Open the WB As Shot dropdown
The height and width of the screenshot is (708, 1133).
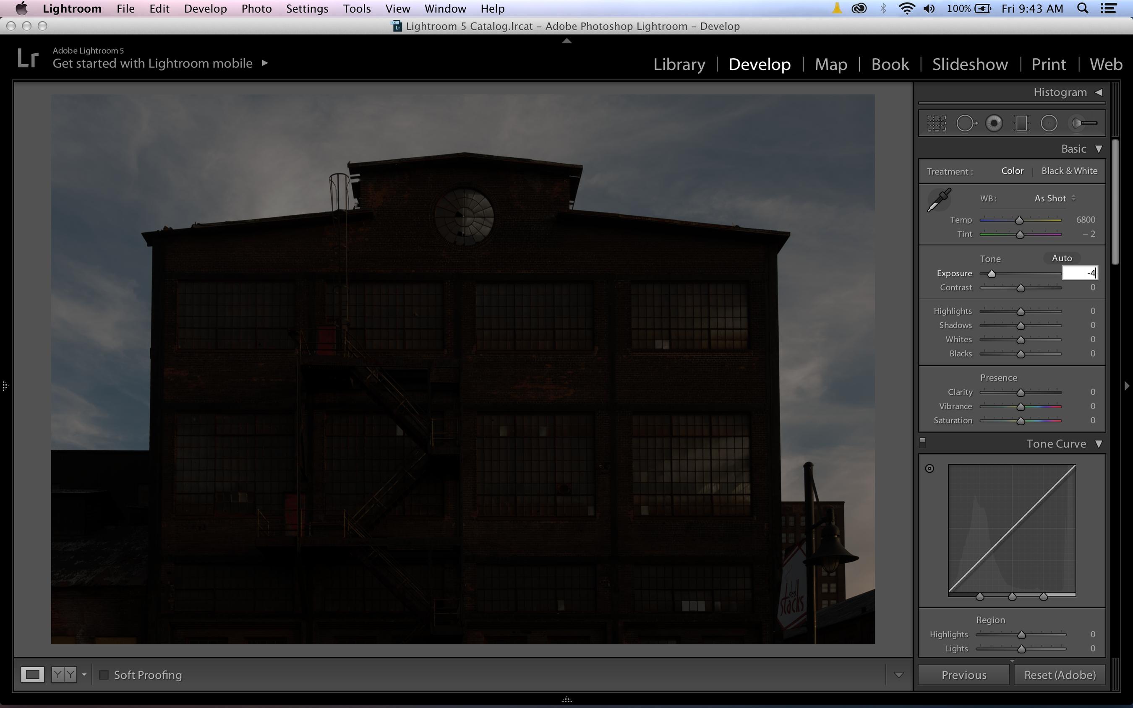click(x=1054, y=198)
